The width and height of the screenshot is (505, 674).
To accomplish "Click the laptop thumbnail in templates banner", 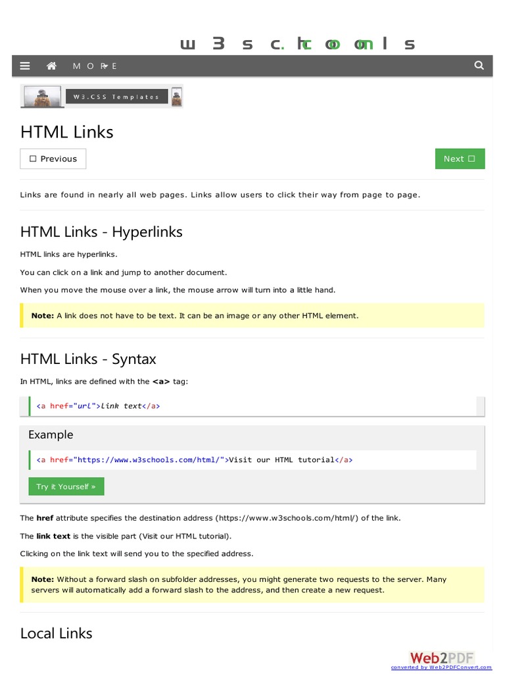I will coord(43,97).
